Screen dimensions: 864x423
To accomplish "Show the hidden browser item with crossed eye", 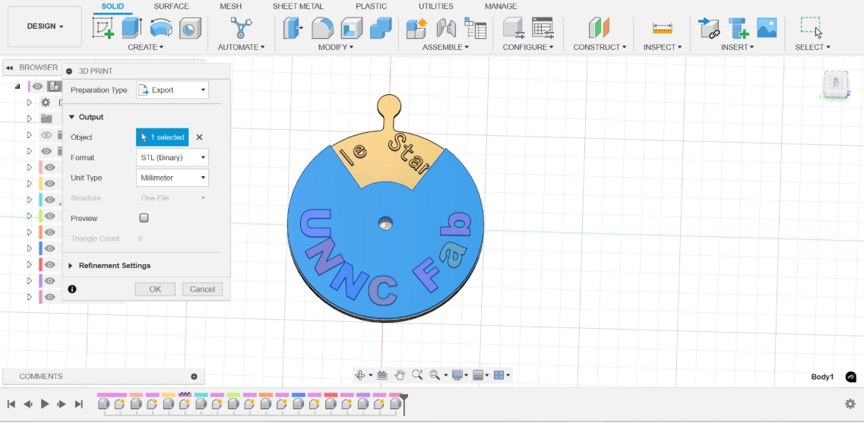I will click(46, 135).
